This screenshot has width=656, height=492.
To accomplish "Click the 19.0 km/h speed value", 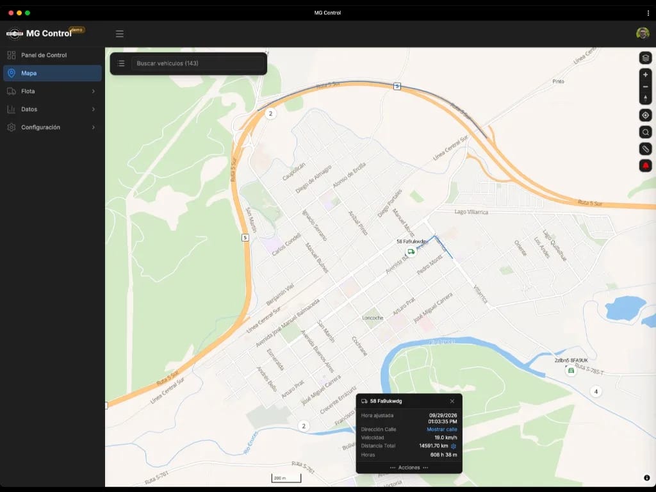I will coord(446,438).
